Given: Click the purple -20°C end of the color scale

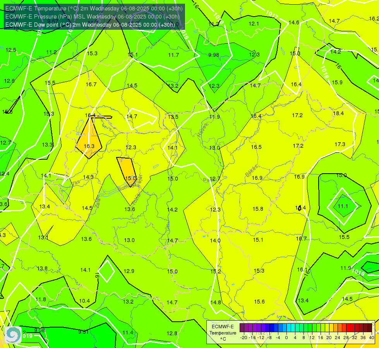Looking at the screenshot, I should 242,328.
